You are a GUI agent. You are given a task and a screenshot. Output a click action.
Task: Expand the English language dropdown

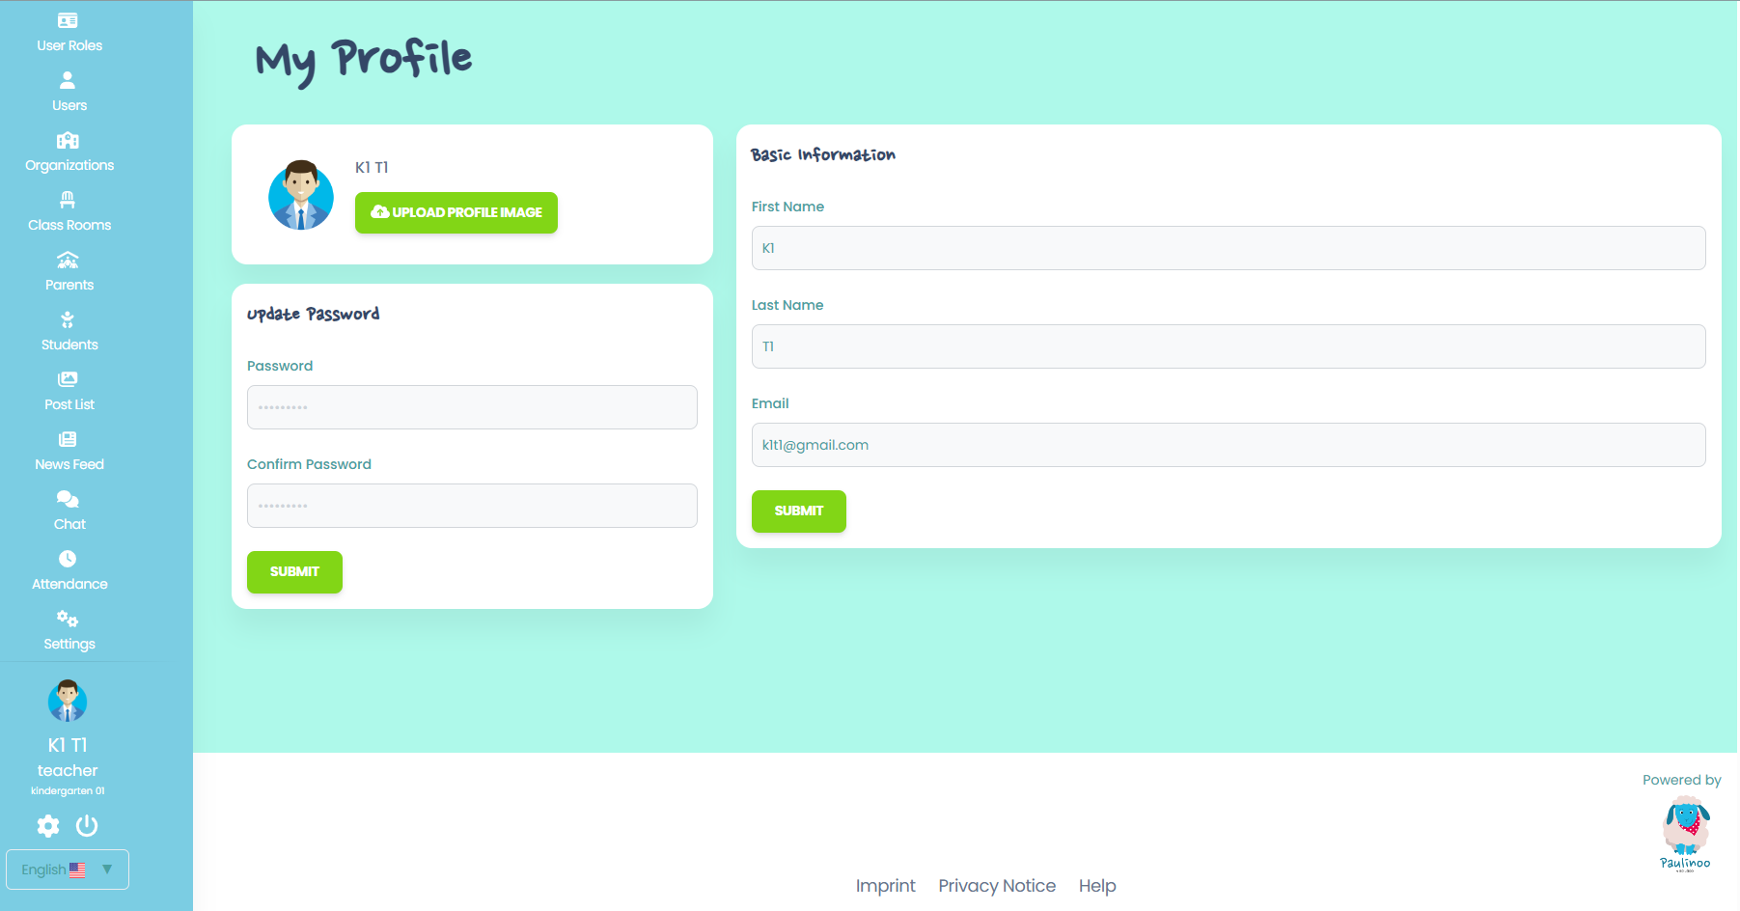pos(68,870)
